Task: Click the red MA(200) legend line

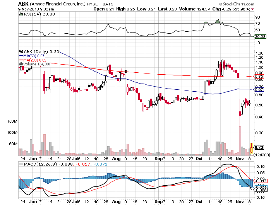Action: (21, 60)
